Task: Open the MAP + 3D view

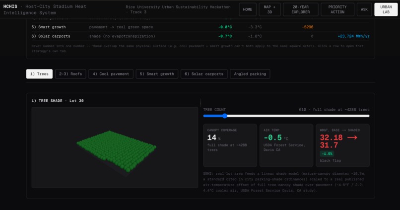Action: pyautogui.click(x=269, y=9)
